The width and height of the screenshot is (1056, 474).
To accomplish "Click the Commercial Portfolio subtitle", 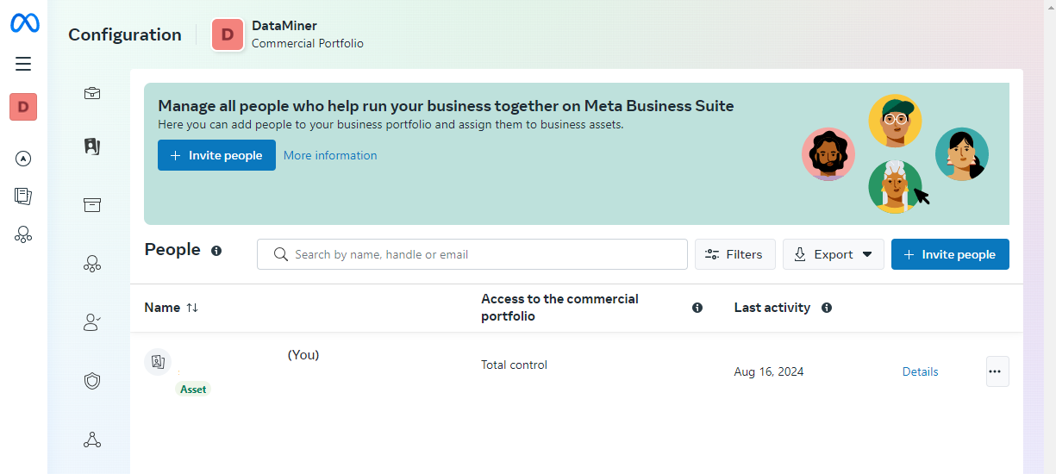I will [308, 43].
